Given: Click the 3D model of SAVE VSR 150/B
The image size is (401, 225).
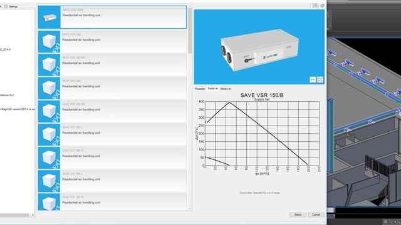Looking at the screenshot, I should (259, 49).
